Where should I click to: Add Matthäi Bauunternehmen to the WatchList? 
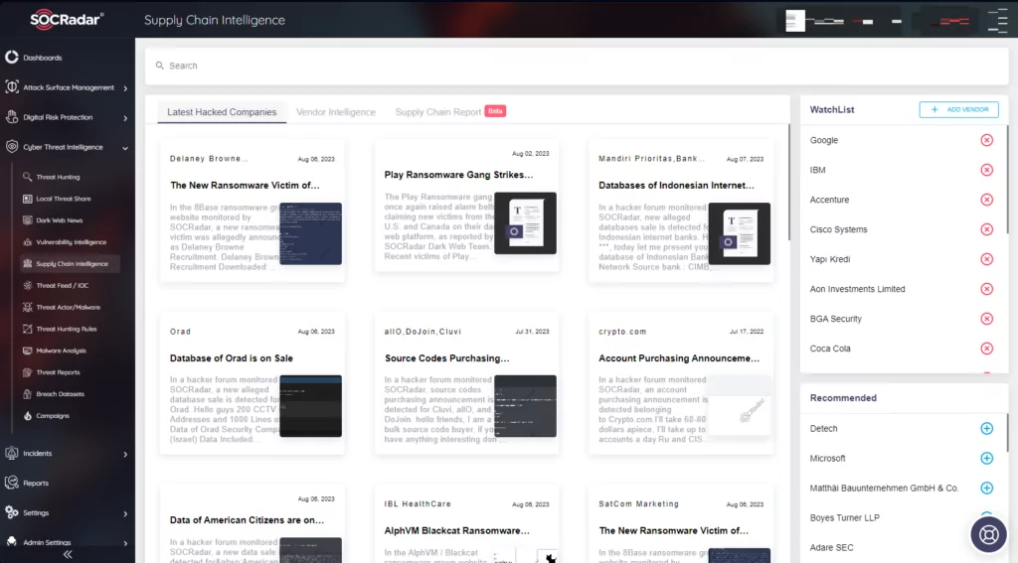point(986,489)
